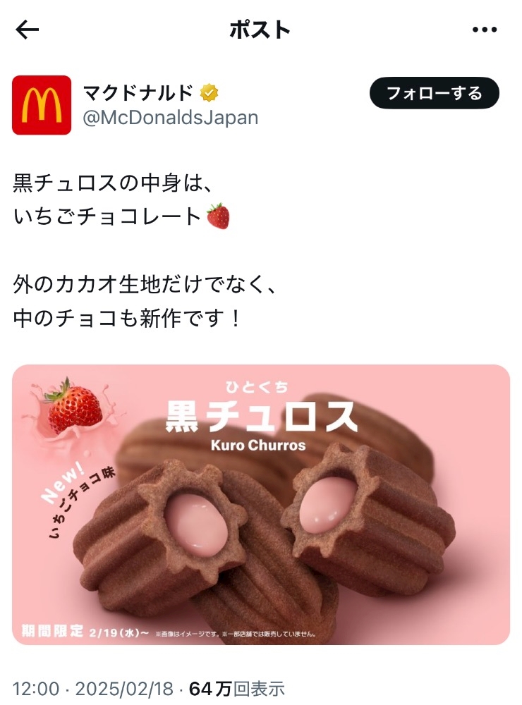
Task: Open the マクドナルド display name profile link
Action: [138, 93]
